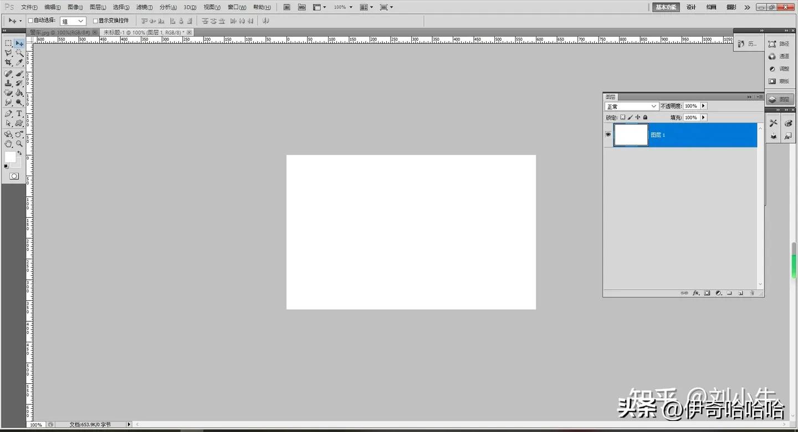Select the Pen tool
Viewport: 798px width, 432px height.
coord(8,114)
